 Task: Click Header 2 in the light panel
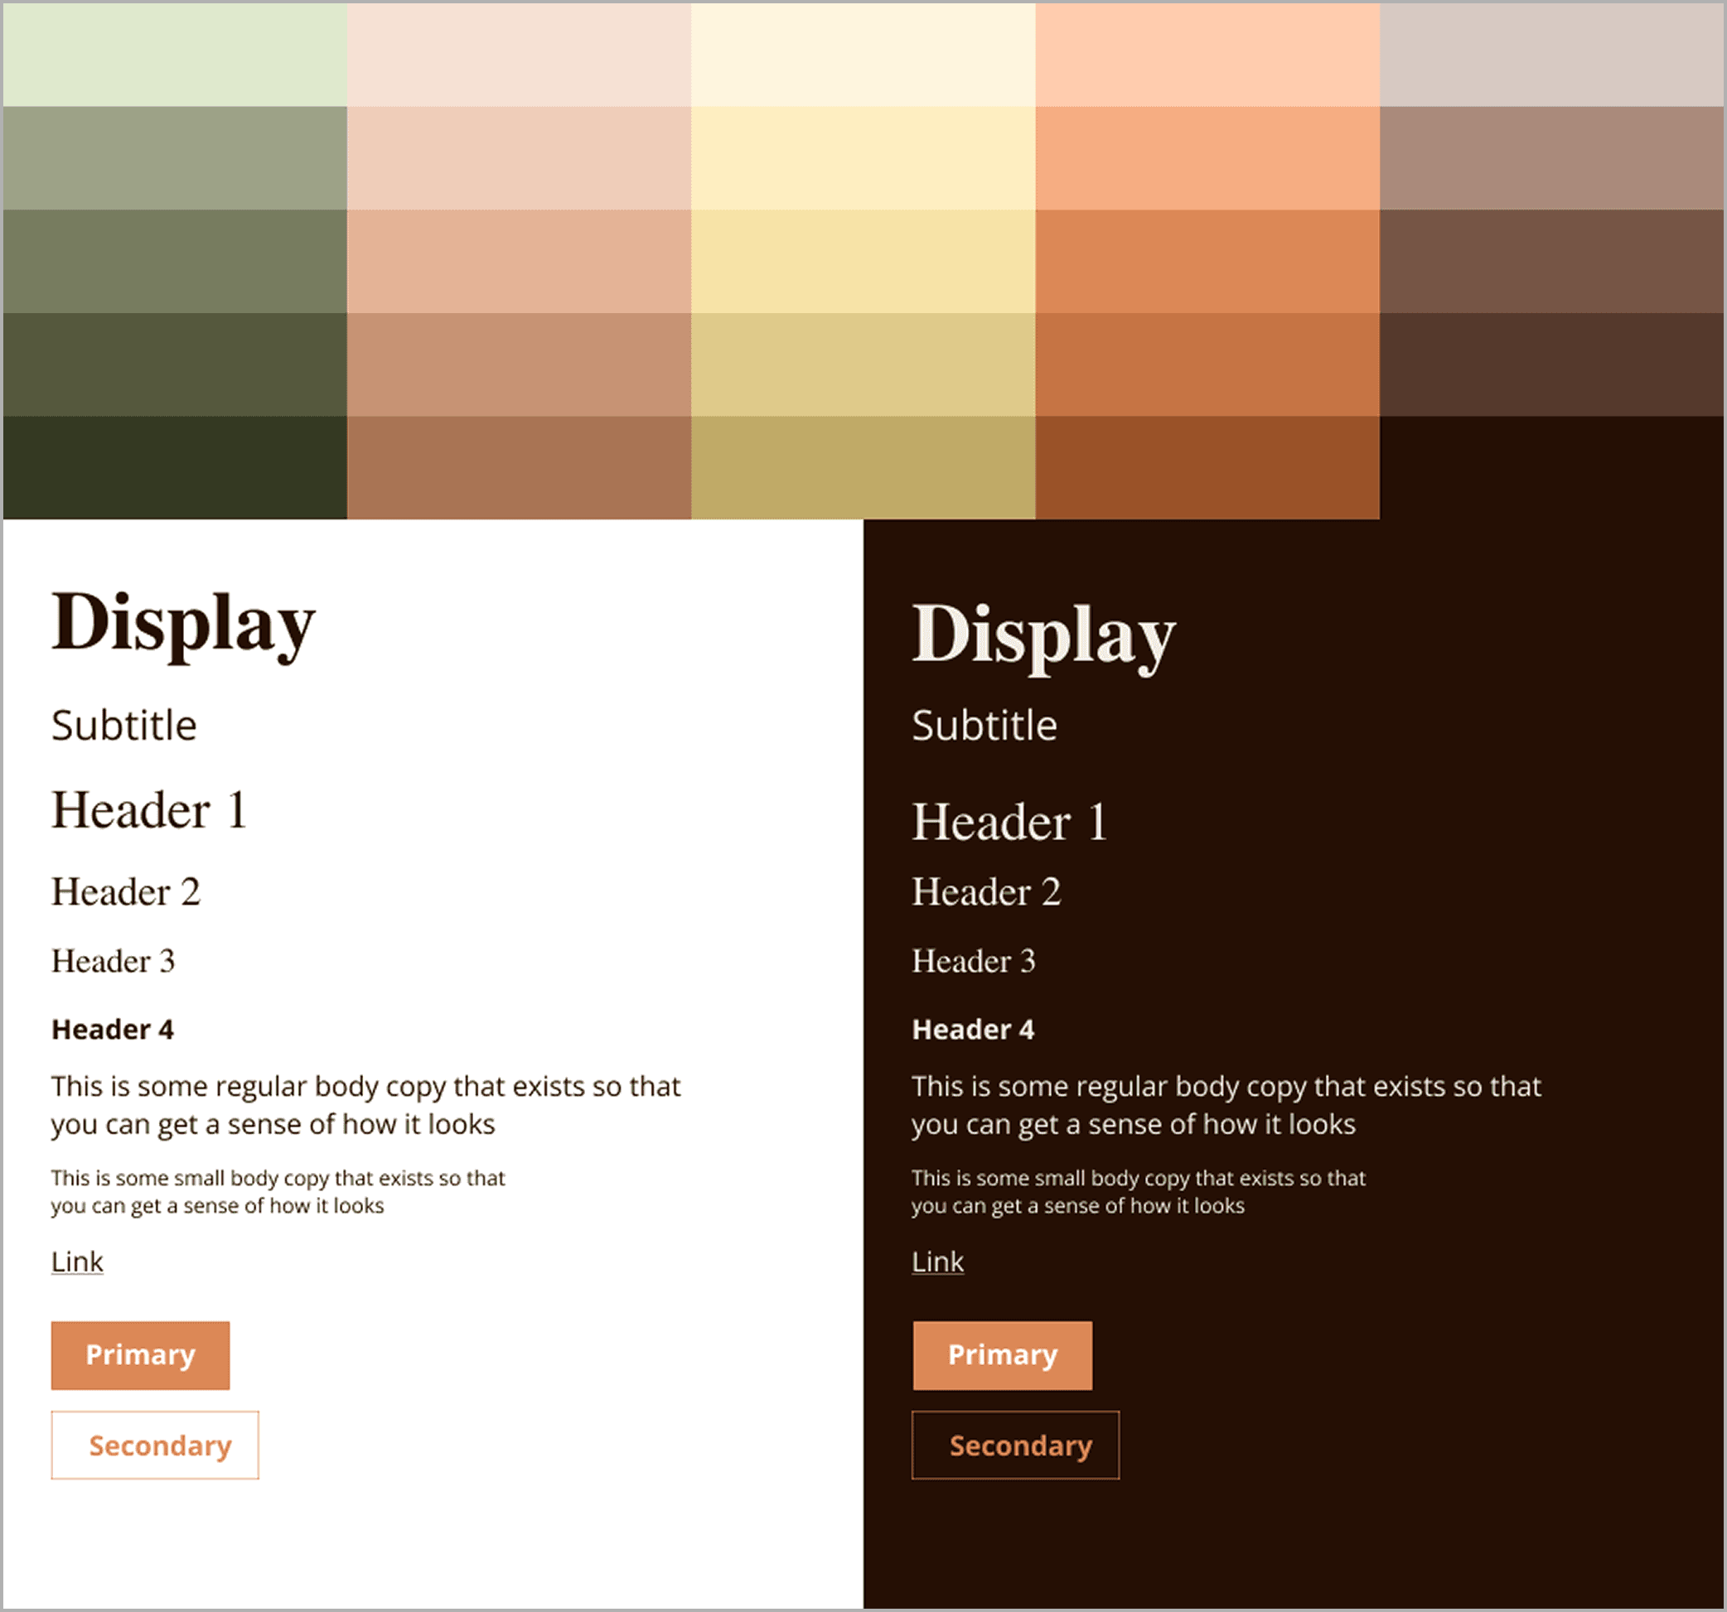click(126, 892)
